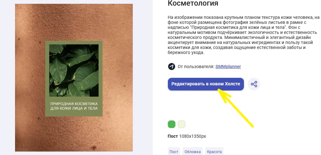
Task: Open the SMMplanner user link
Action: [228, 67]
